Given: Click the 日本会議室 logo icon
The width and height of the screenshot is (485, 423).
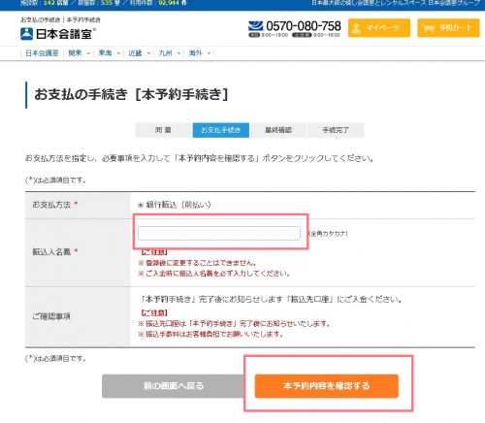Looking at the screenshot, I should pos(26,34).
